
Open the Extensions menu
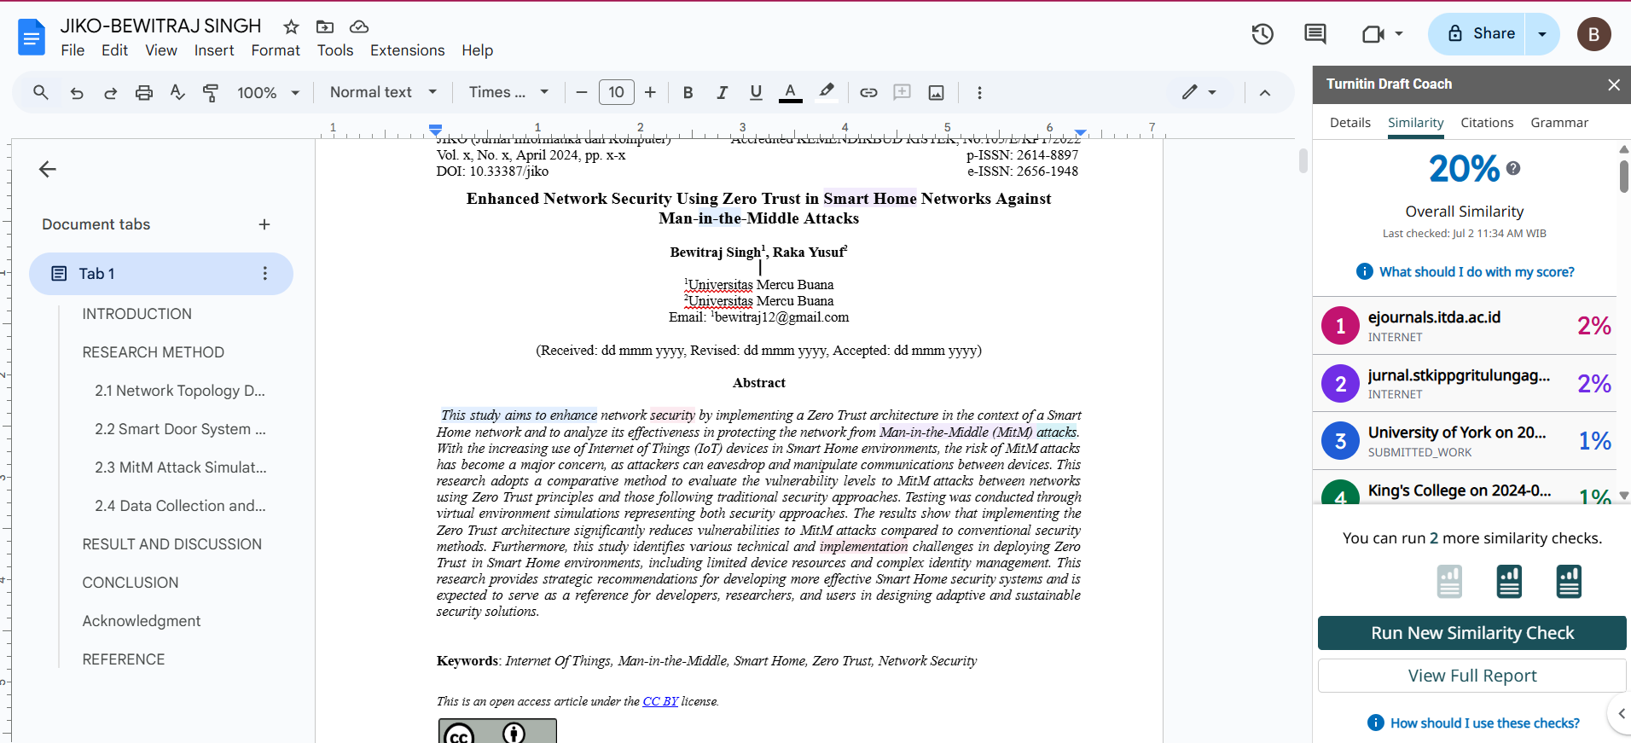(407, 50)
